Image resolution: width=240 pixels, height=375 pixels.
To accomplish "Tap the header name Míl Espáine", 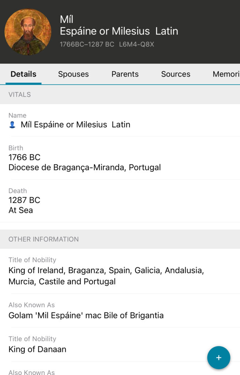I will point(119,26).
